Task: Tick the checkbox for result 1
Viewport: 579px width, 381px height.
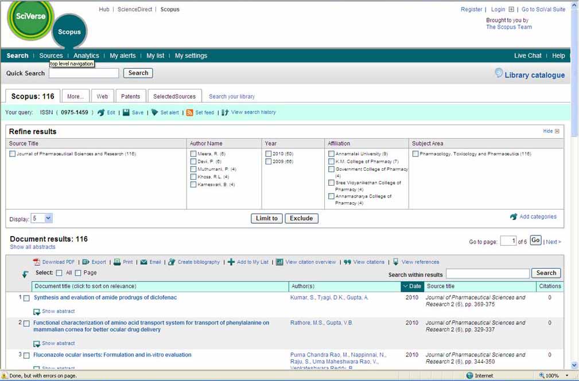Action: pyautogui.click(x=26, y=298)
